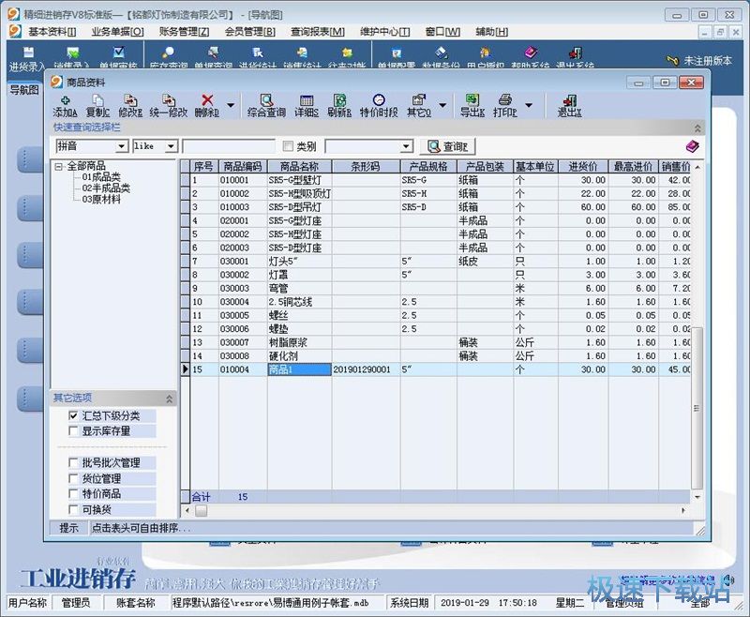Open the dropdown arrow next to 打印P
This screenshot has width=750, height=617.
529,105
